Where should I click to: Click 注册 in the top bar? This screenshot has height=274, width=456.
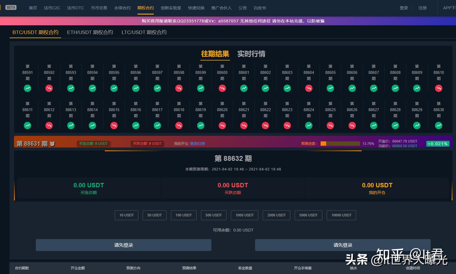pyautogui.click(x=423, y=8)
